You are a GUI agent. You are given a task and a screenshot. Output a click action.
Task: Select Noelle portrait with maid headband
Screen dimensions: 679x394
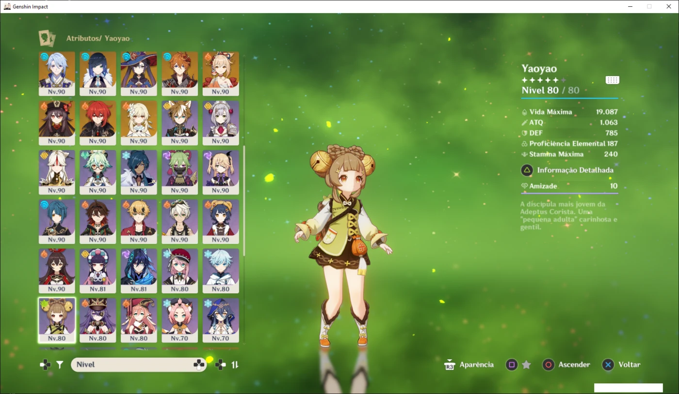[x=221, y=123]
